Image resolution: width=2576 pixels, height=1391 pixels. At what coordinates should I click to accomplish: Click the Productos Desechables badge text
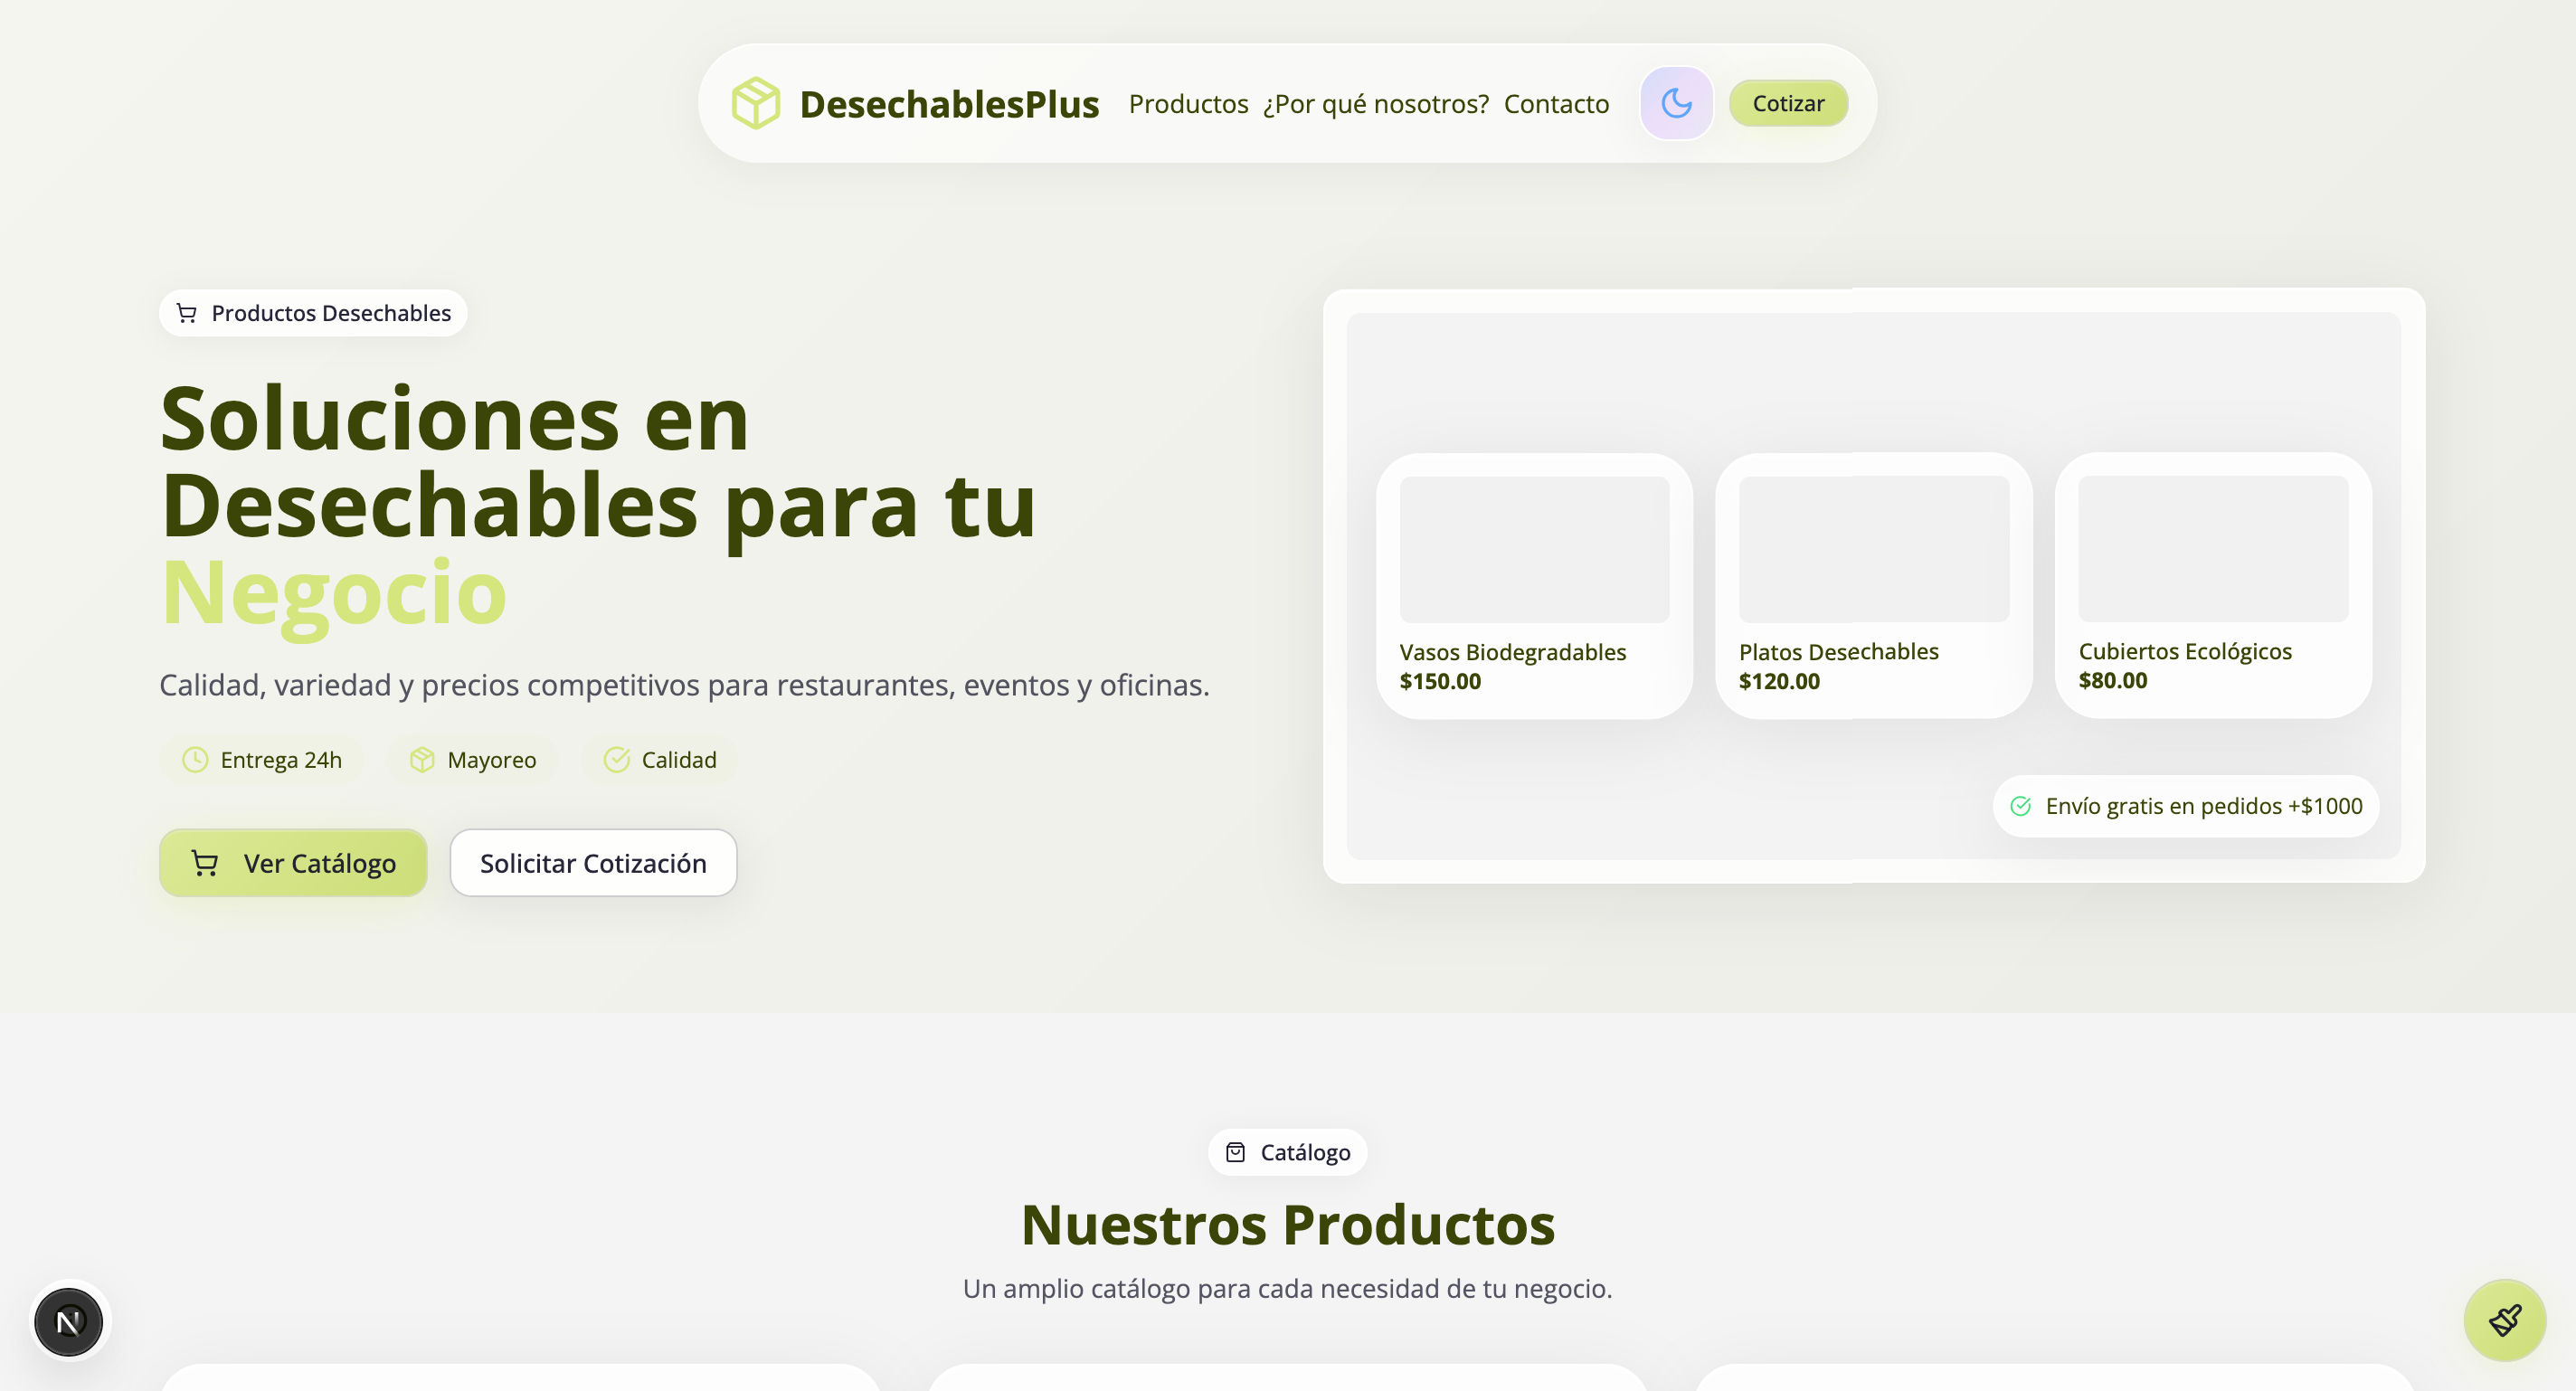coord(331,313)
